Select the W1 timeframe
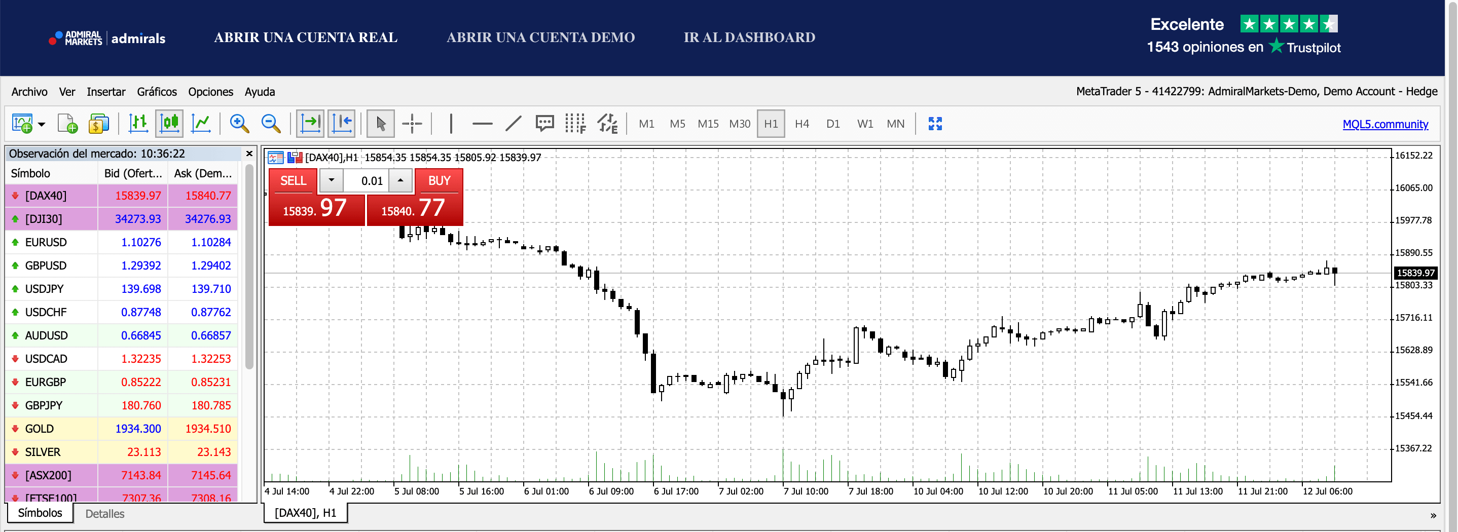The height and width of the screenshot is (532, 1458). 865,124
